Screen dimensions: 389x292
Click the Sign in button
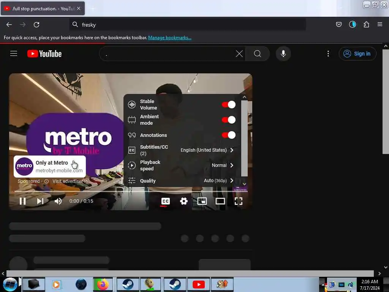coord(357,54)
